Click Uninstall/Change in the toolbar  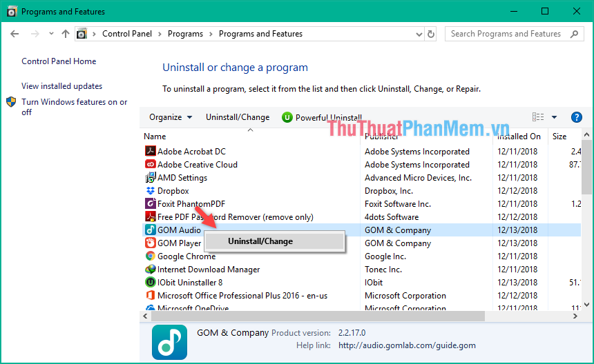coord(238,117)
